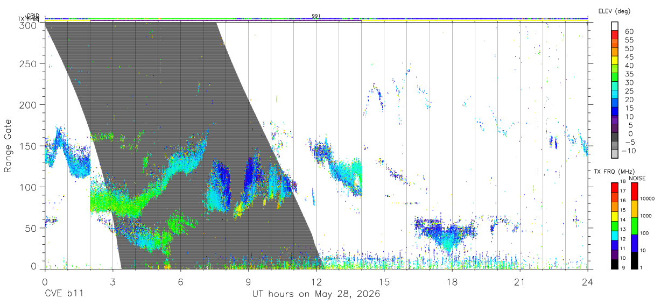Viewport: 661px width, 305px height.
Task: Click the white top segment of the ELEV color bar
Action: (x=615, y=26)
